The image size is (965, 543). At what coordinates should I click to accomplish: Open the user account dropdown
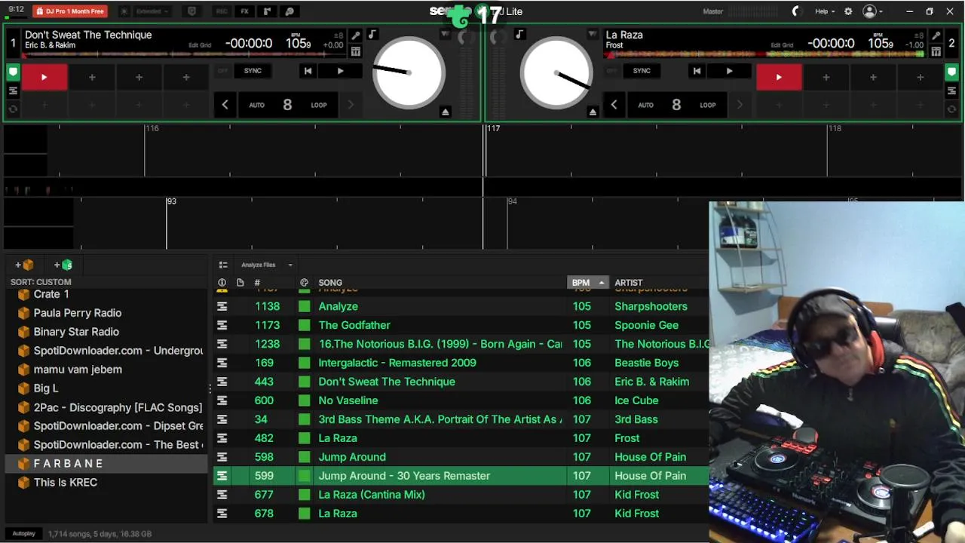[873, 11]
